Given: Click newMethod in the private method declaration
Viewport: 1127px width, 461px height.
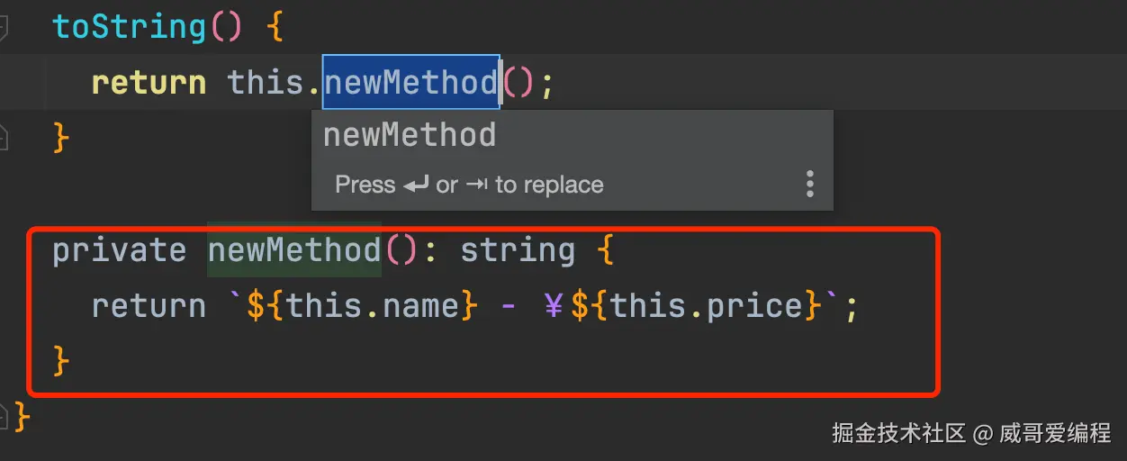Looking at the screenshot, I should (x=294, y=249).
